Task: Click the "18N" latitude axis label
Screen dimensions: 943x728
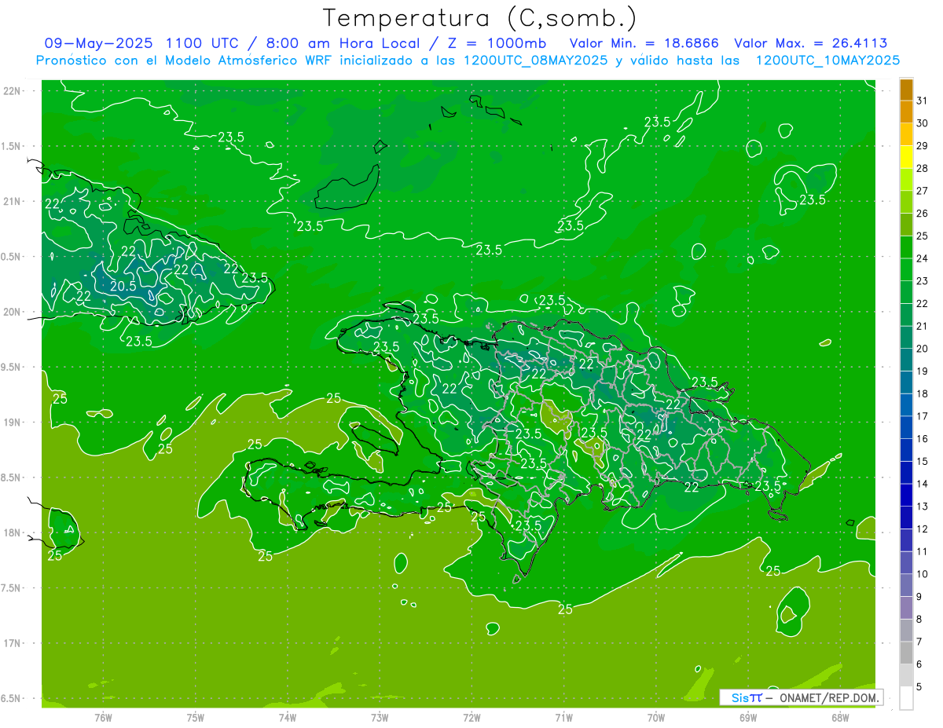Action: (x=12, y=532)
